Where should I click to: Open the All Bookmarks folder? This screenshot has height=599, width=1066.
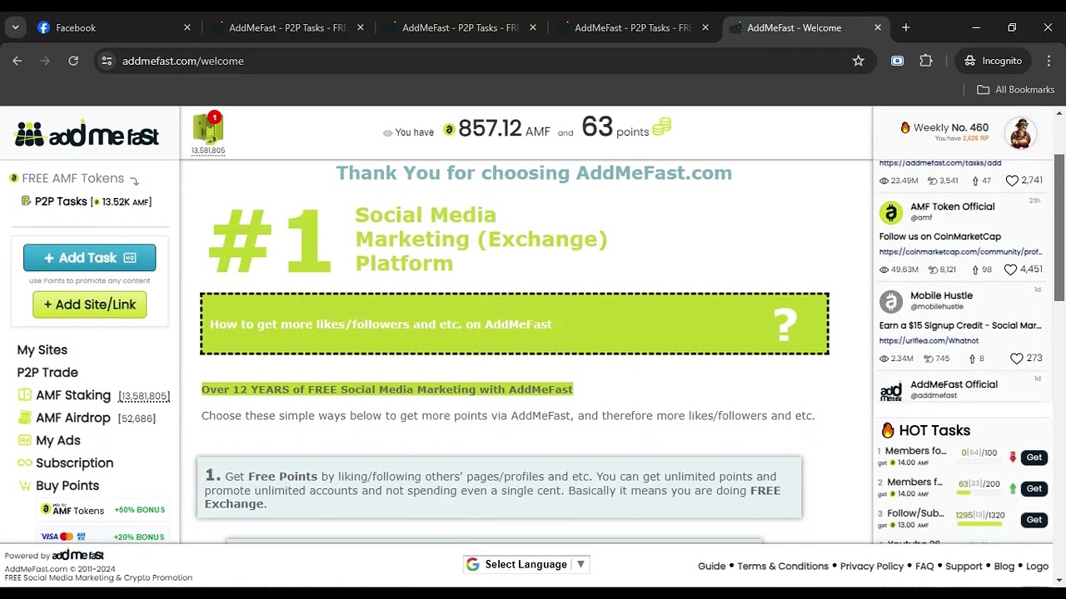click(1015, 90)
